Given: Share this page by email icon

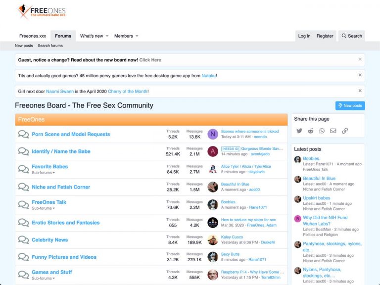Looking at the screenshot, I should click(333, 131).
